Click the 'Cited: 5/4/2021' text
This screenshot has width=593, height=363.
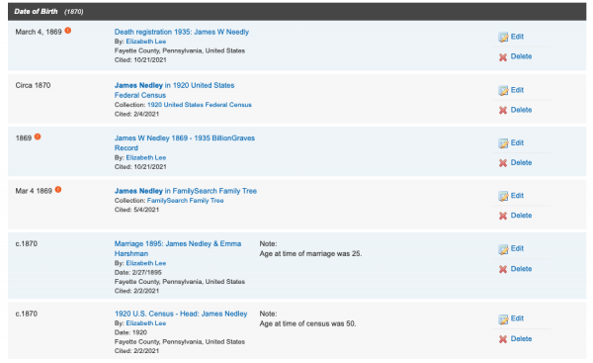click(x=137, y=210)
